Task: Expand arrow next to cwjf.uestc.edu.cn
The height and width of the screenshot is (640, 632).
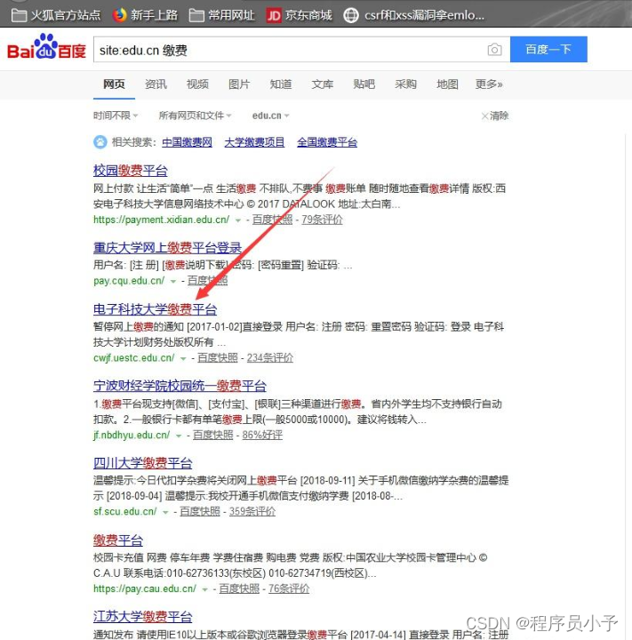Action: [183, 359]
